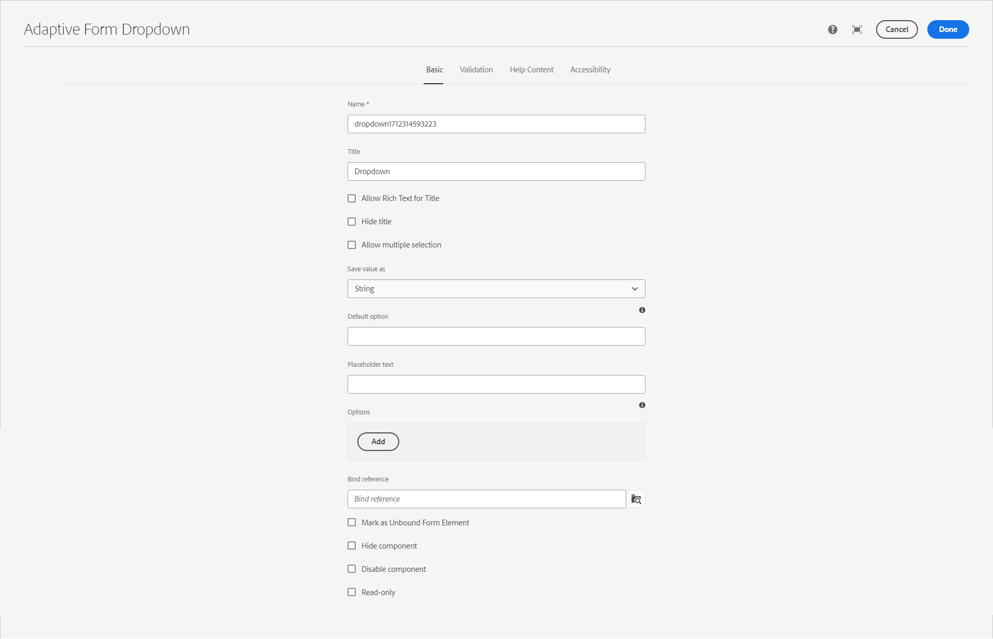Tick Allow multiple selection checkbox
The height and width of the screenshot is (639, 993).
pyautogui.click(x=352, y=245)
